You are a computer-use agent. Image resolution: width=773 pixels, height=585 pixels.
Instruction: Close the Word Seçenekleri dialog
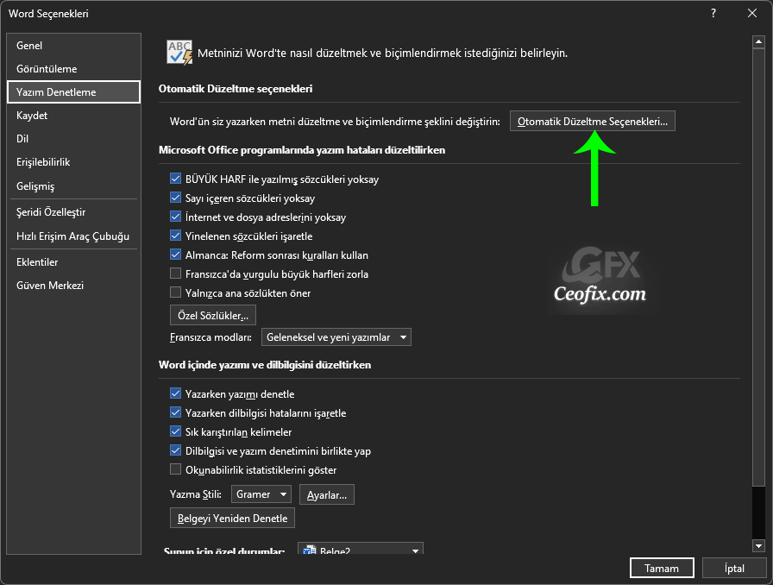(x=752, y=13)
